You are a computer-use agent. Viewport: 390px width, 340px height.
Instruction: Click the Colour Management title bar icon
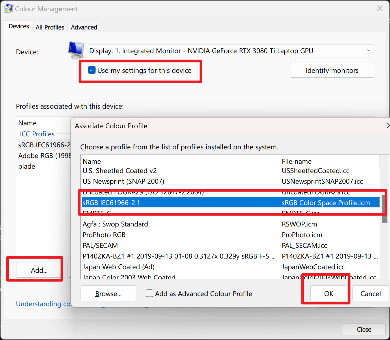[9, 8]
